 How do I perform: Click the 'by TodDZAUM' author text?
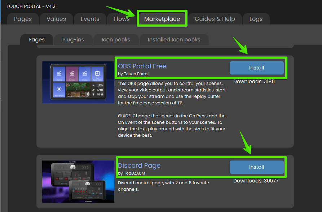point(131,173)
